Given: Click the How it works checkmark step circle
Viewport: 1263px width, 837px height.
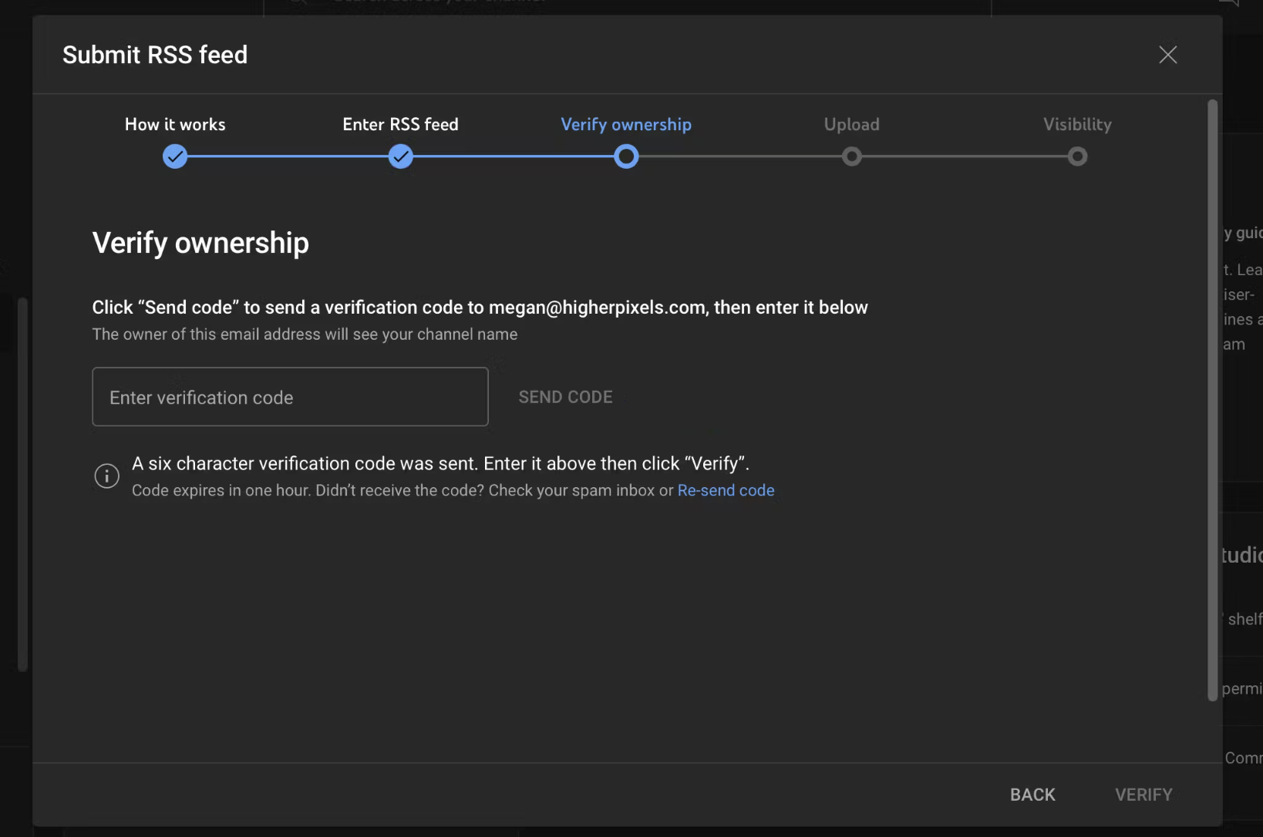Looking at the screenshot, I should 175,157.
